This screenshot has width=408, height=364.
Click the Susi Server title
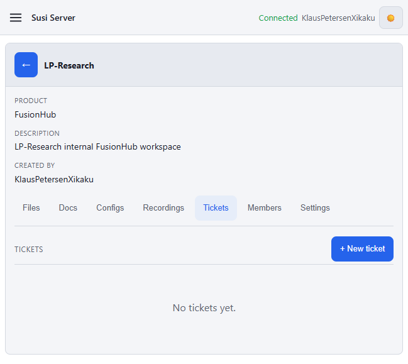click(53, 18)
